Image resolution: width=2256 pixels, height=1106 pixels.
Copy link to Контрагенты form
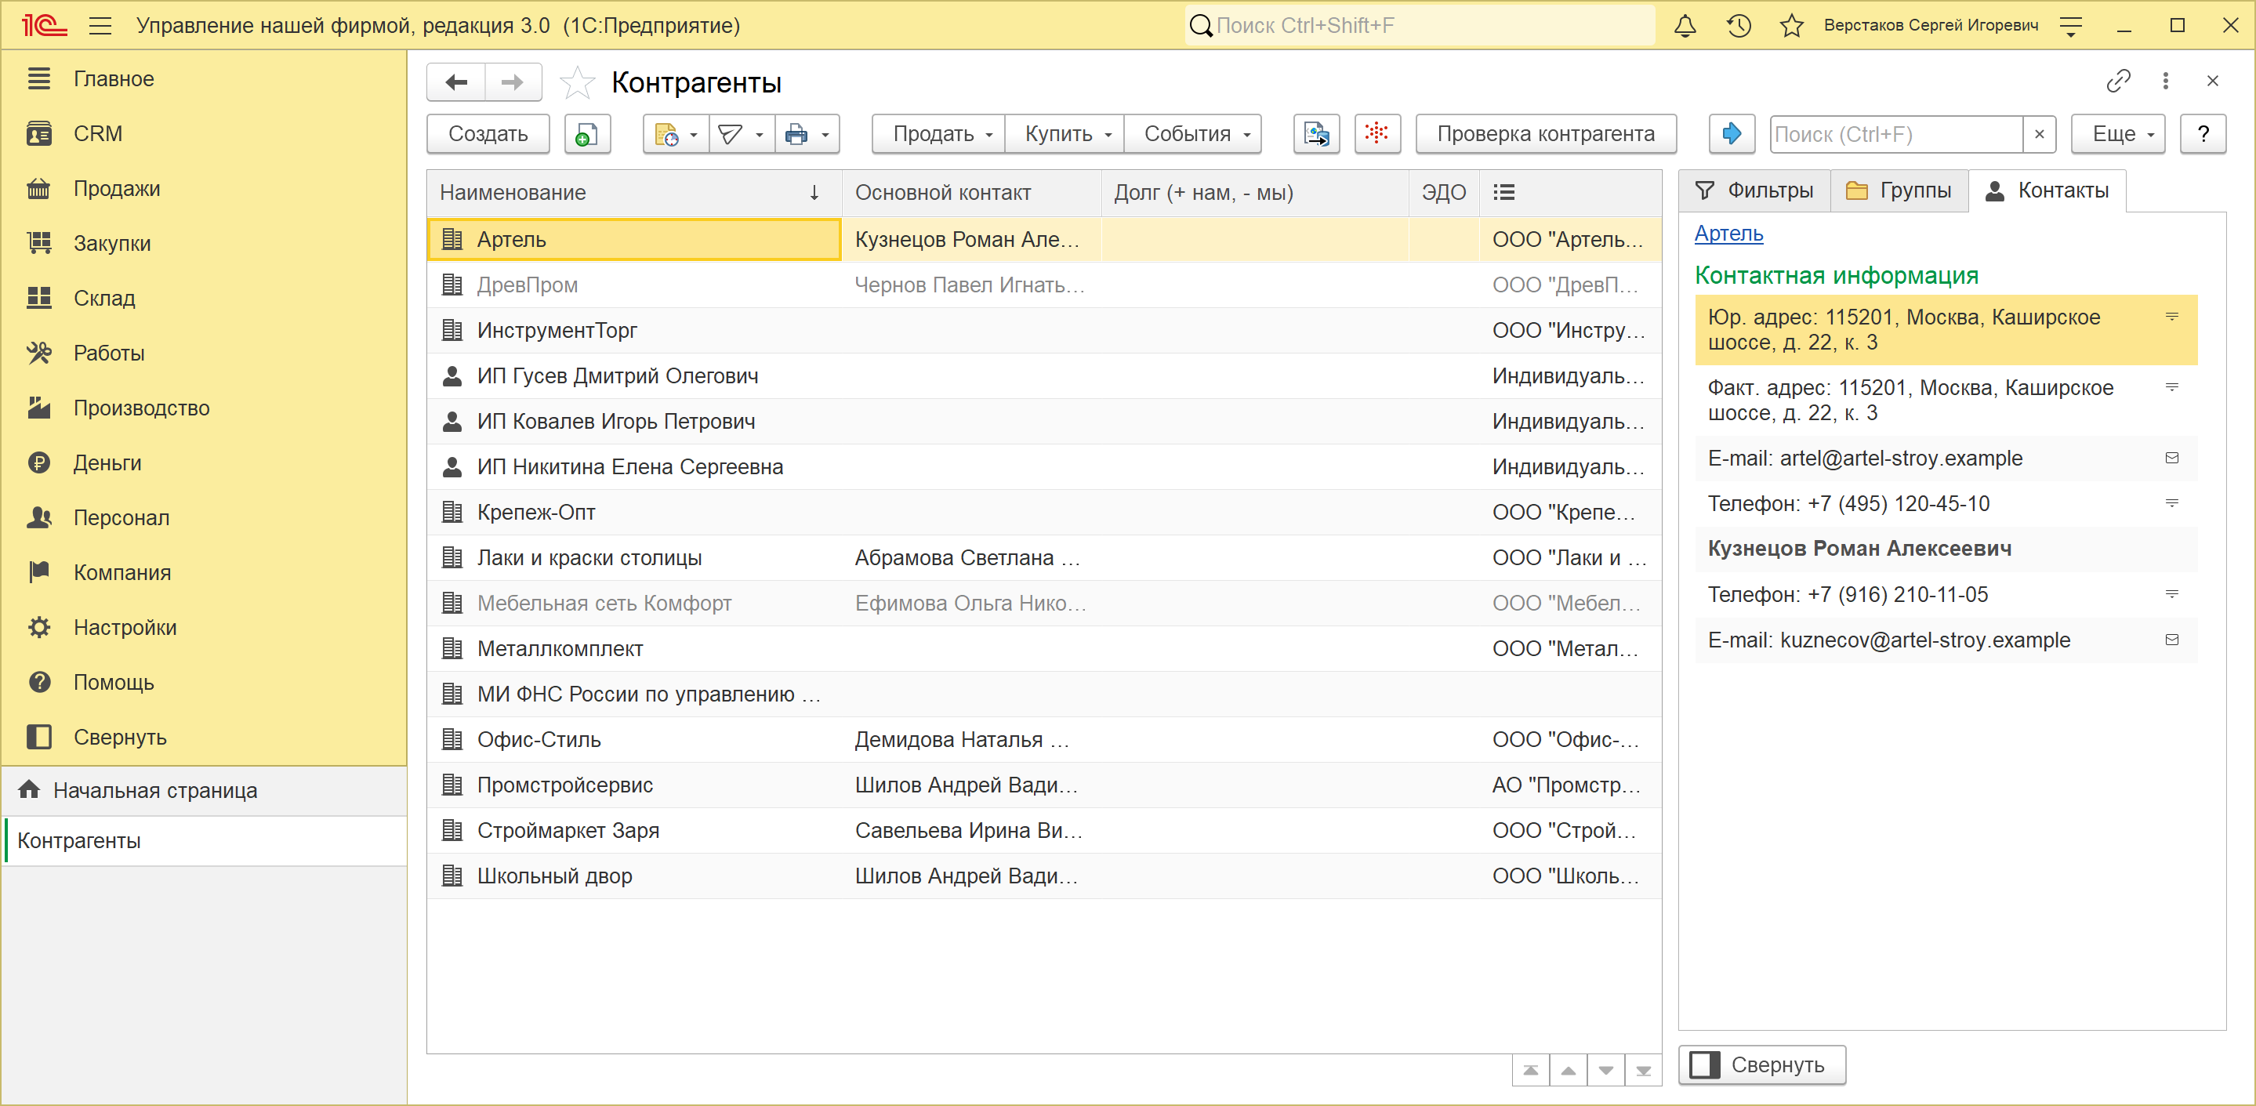2117,82
